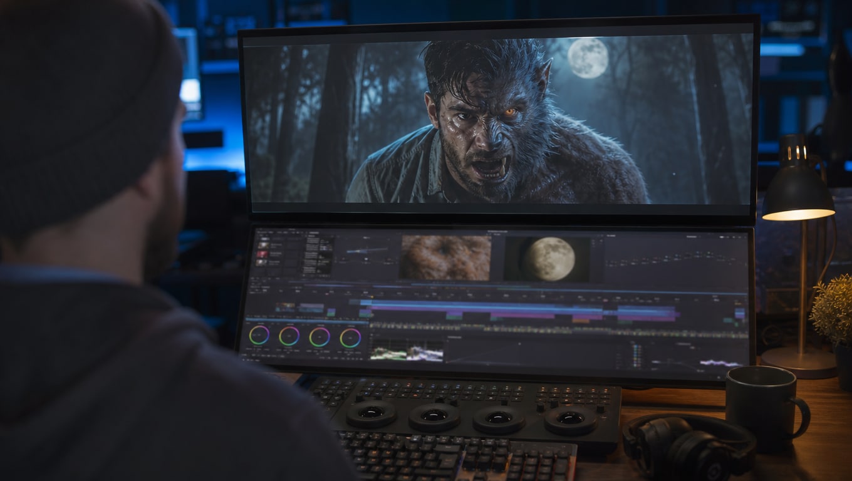Select the rightmost color wheel
The height and width of the screenshot is (481, 852).
[x=350, y=338]
